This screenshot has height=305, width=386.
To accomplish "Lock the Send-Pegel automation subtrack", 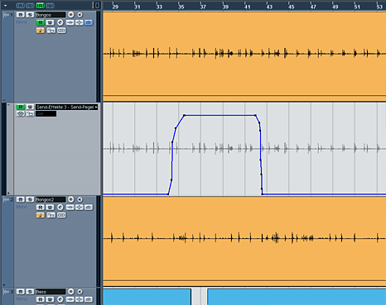I will pyautogui.click(x=30, y=114).
